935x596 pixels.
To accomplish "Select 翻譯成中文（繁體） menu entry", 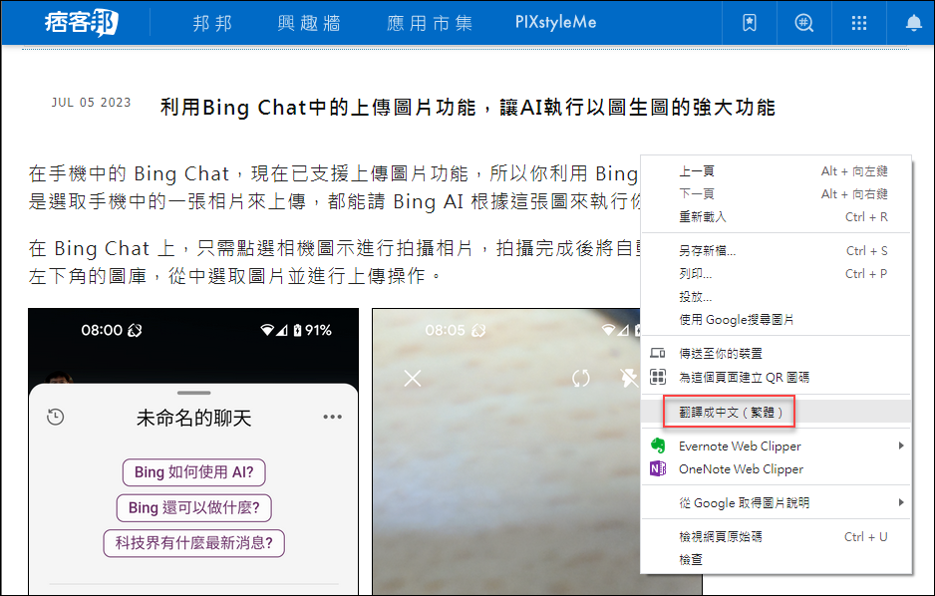I will 777,412.
